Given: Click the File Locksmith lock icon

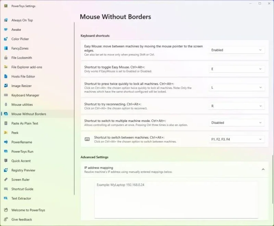Looking at the screenshot, I should pyautogui.click(x=6, y=58).
